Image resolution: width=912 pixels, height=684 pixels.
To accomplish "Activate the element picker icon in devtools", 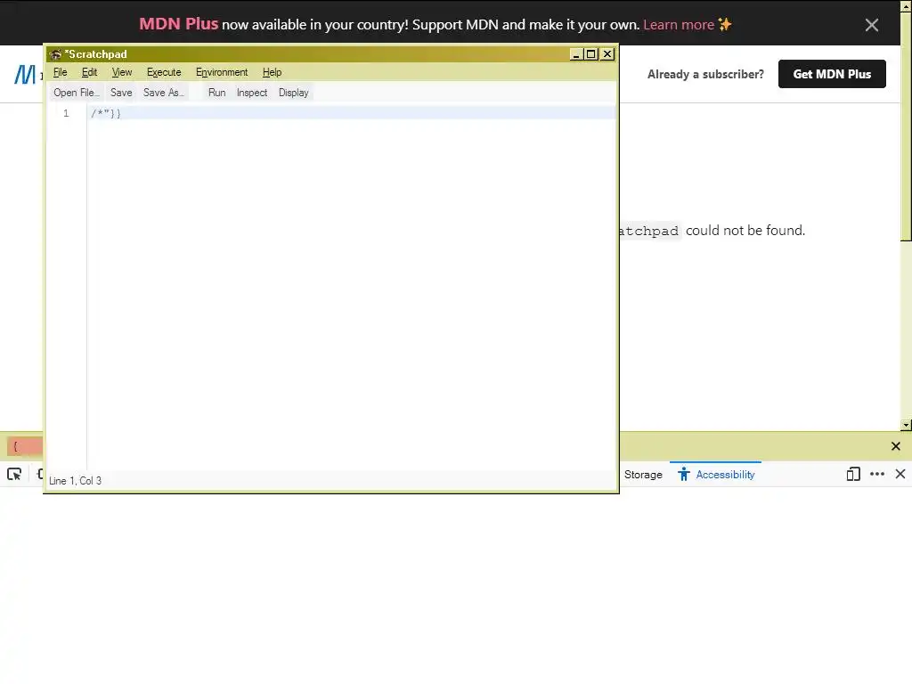I will [14, 474].
